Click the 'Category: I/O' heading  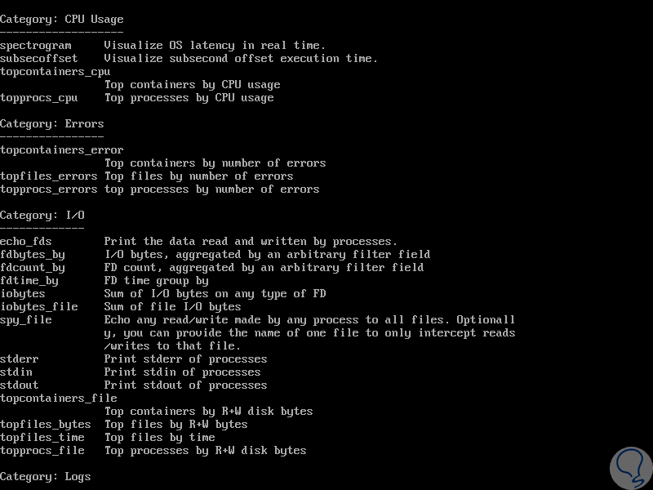pos(42,216)
